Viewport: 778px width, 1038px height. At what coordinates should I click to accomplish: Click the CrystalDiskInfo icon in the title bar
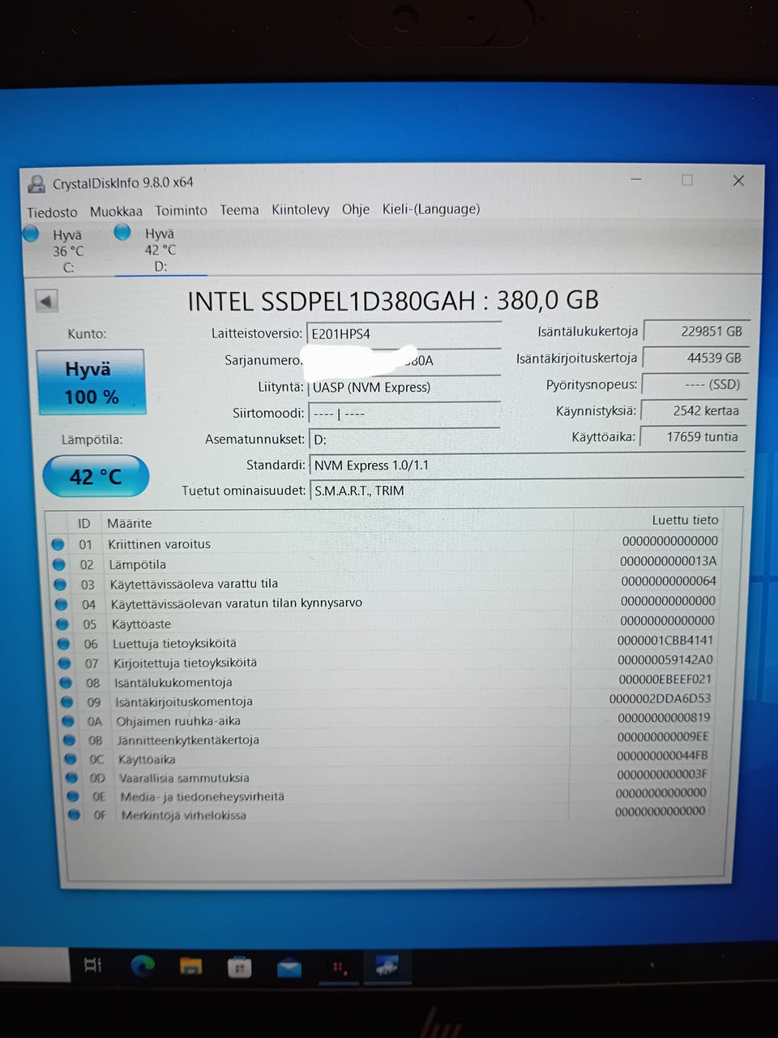coord(36,184)
